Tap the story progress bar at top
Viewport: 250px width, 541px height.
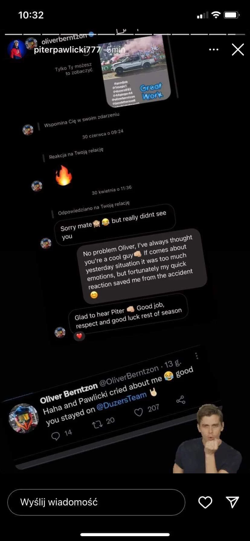pyautogui.click(x=125, y=34)
